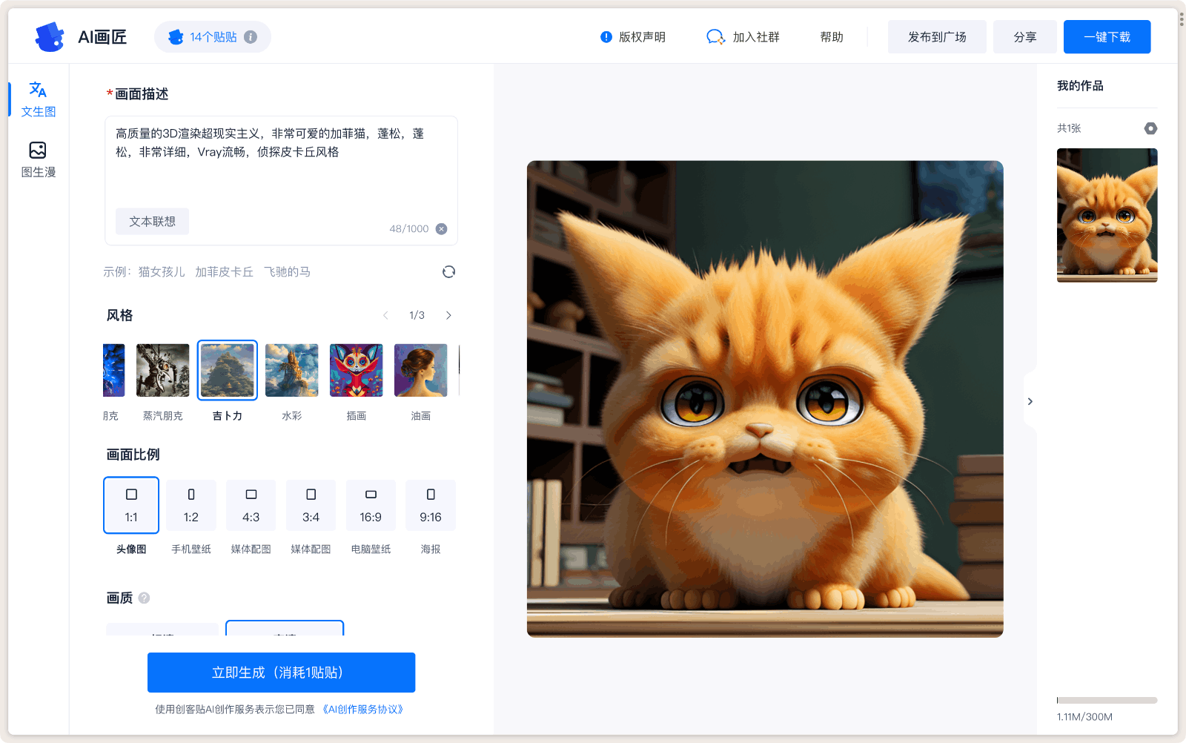The width and height of the screenshot is (1186, 743).
Task: Collapse the 我的作品 panel with the arrow
Action: click(x=1030, y=401)
